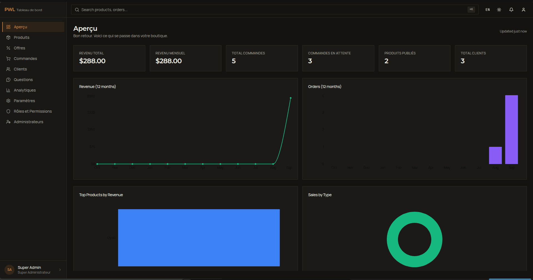
Task: Open the Administrateurs page
Action: coord(33,122)
